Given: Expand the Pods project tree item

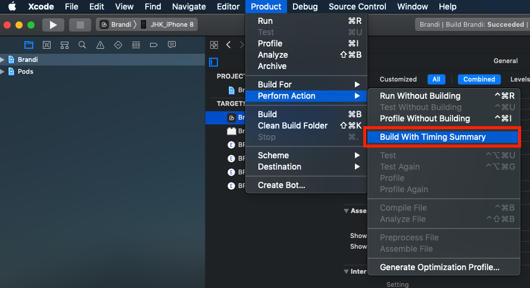Looking at the screenshot, I should [3, 71].
